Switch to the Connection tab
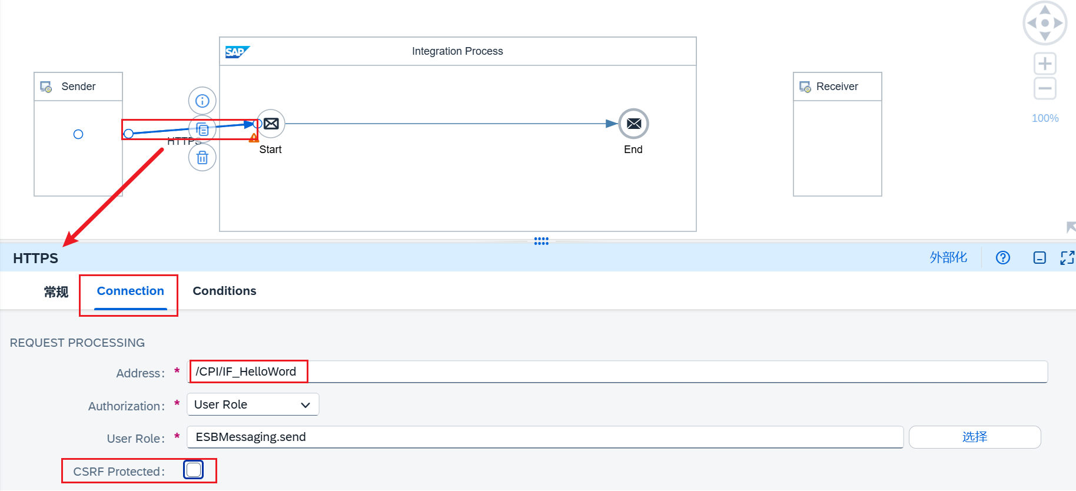This screenshot has height=491, width=1076. (130, 291)
